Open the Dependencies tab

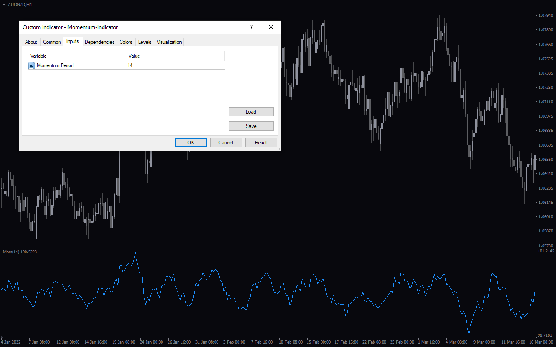tap(99, 42)
